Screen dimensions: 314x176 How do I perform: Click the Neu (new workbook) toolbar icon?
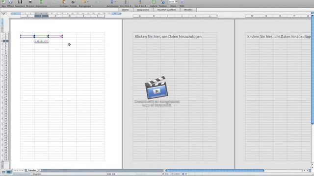click(3, 2)
